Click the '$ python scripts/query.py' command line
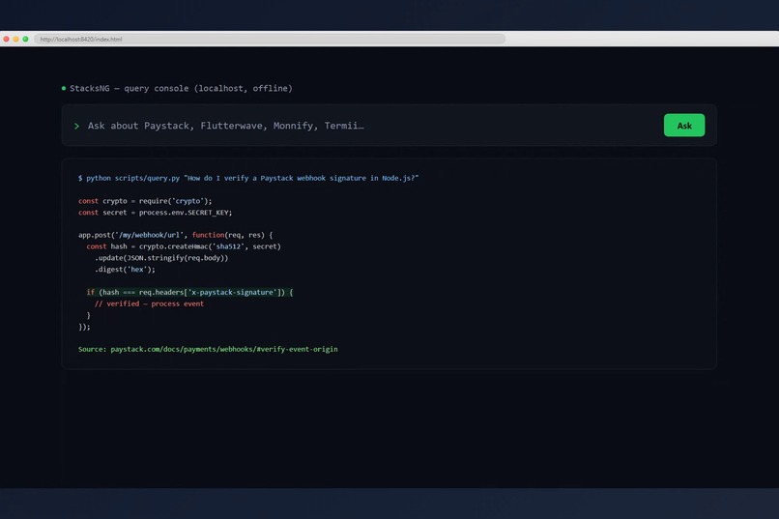779x519 pixels. (x=248, y=178)
